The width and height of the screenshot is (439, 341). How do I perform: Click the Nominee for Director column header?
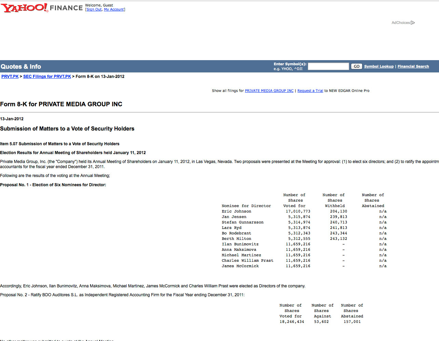coord(246,206)
